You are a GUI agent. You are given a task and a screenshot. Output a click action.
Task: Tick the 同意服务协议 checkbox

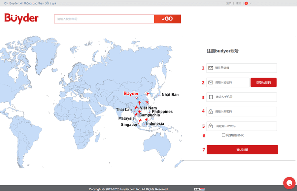click(223, 135)
